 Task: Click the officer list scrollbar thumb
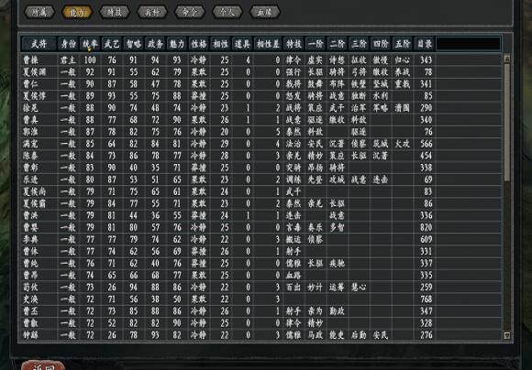point(507,122)
